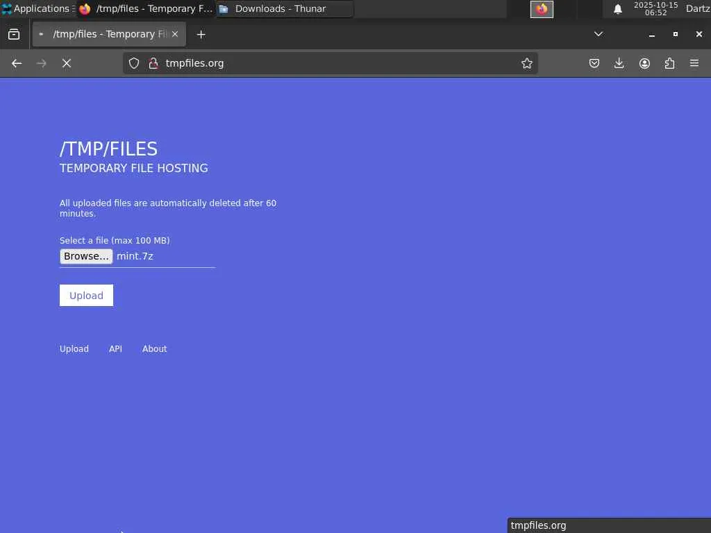711x533 pixels.
Task: Expand the list all tabs chevron
Action: tap(599, 34)
